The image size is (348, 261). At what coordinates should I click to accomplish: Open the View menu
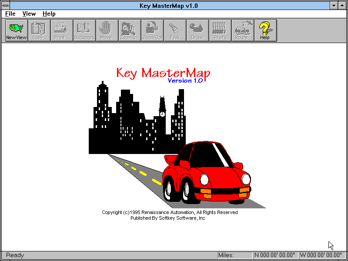pyautogui.click(x=29, y=14)
